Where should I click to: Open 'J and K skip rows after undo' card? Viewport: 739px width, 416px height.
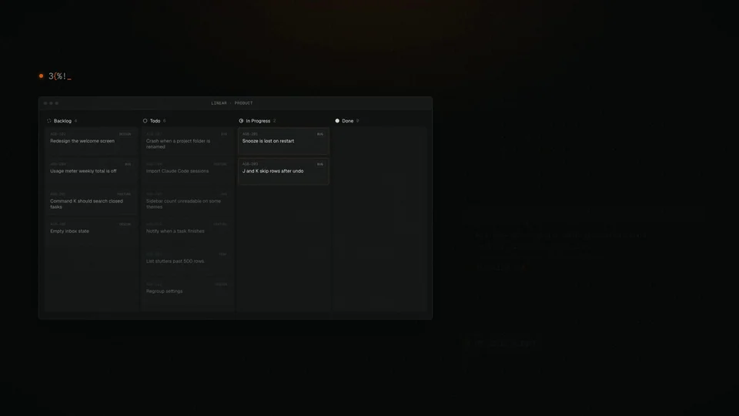click(x=283, y=171)
